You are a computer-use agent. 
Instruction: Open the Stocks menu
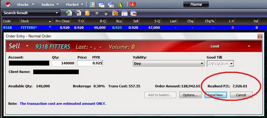coord(25,4)
